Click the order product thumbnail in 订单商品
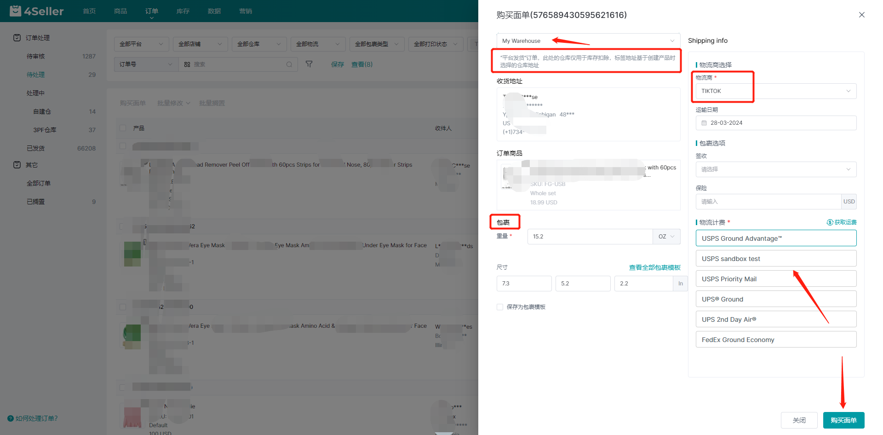This screenshot has height=435, width=883. click(514, 176)
